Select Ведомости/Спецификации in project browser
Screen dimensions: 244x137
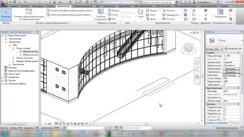click(21, 71)
